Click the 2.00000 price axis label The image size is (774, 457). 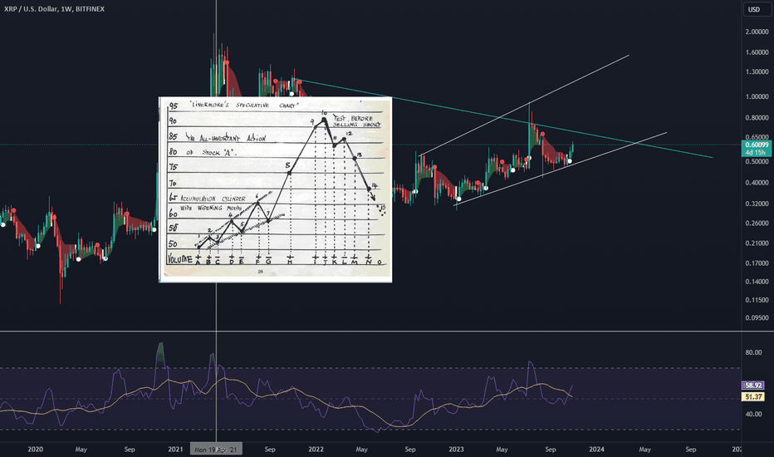click(x=757, y=32)
